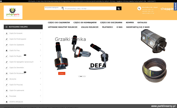Click the phone contact icon
Screen dimensions: 177x108
(139, 8)
